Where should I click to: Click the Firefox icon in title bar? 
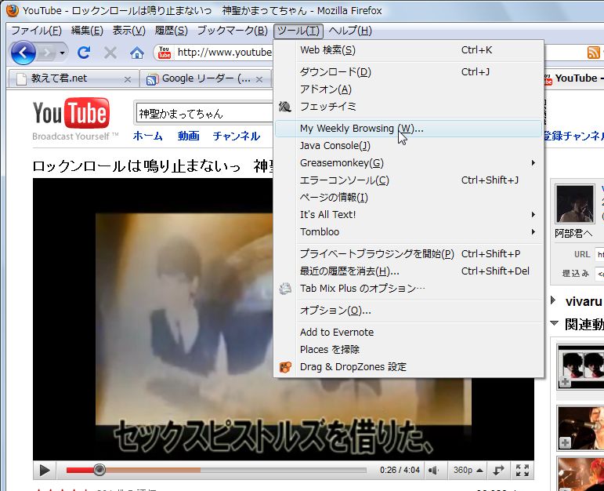point(13,10)
